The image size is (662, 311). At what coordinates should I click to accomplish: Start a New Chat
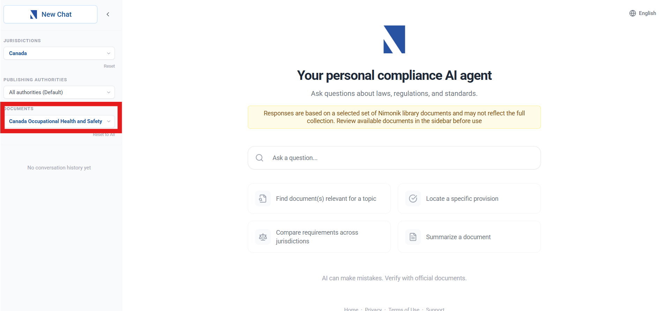click(50, 14)
